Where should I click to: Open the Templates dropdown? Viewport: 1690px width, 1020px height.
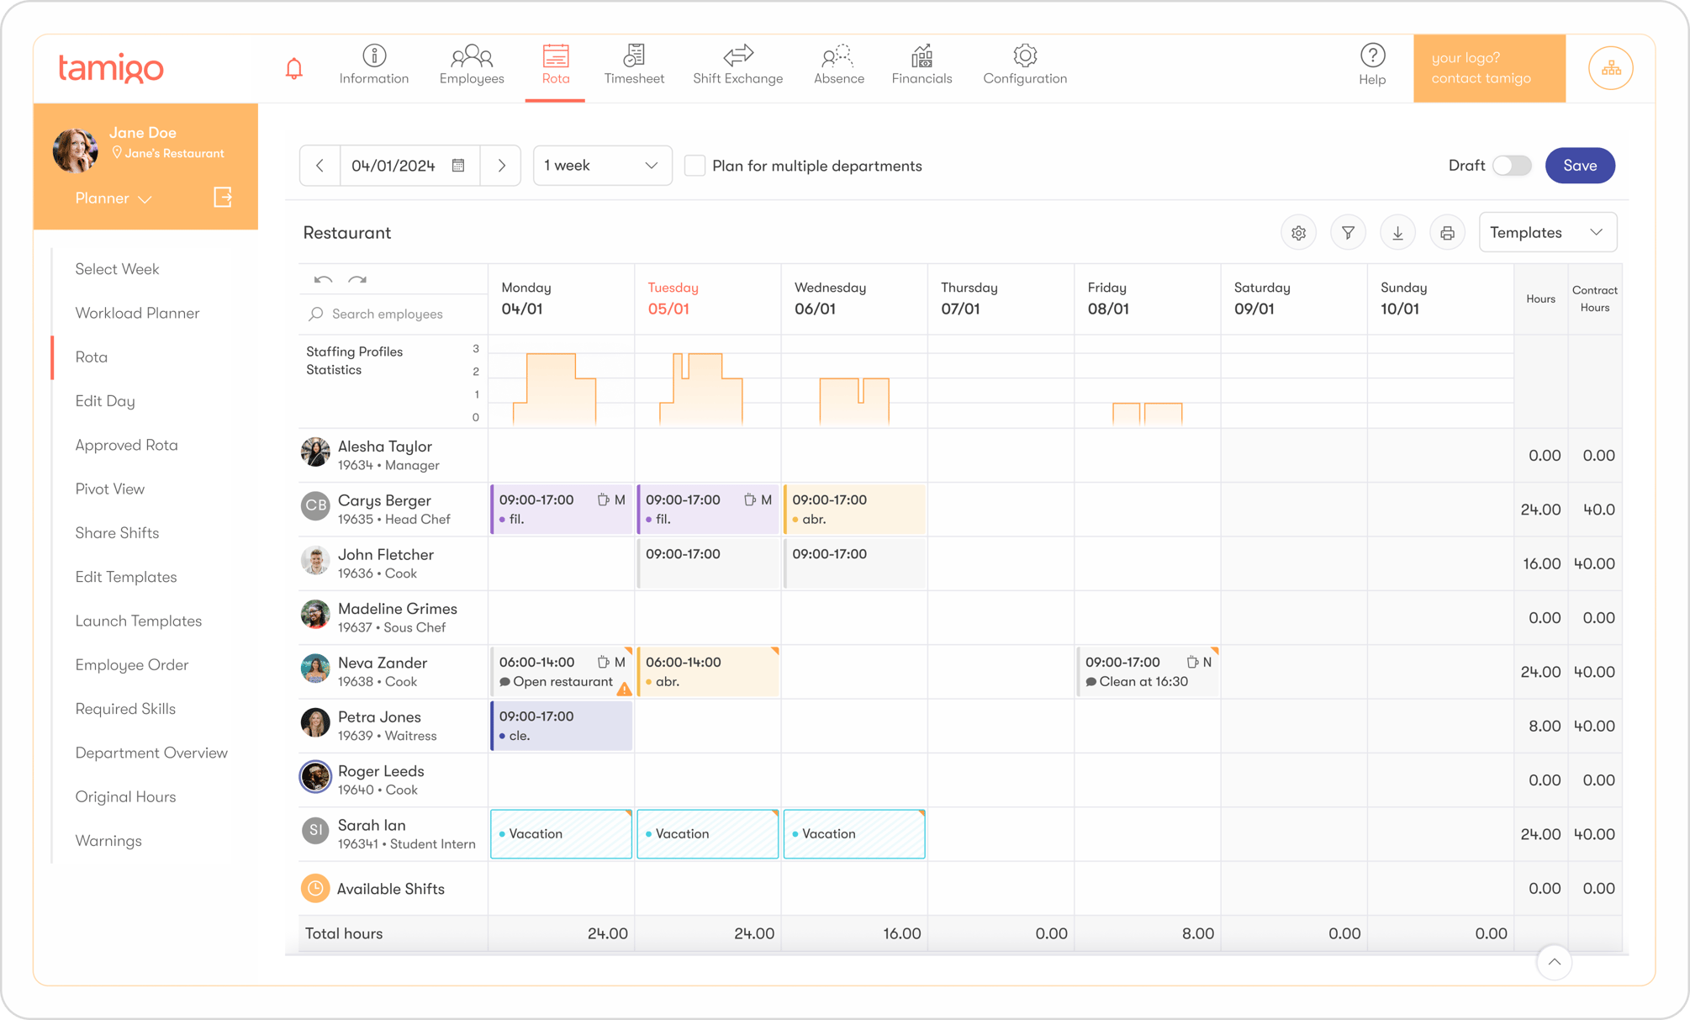pyautogui.click(x=1547, y=232)
